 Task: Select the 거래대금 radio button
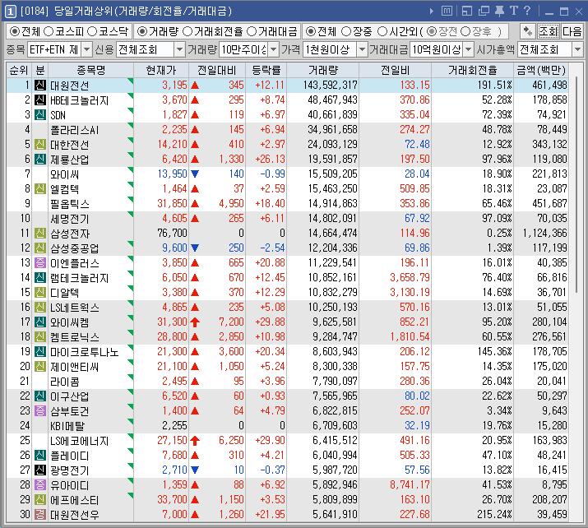point(252,31)
